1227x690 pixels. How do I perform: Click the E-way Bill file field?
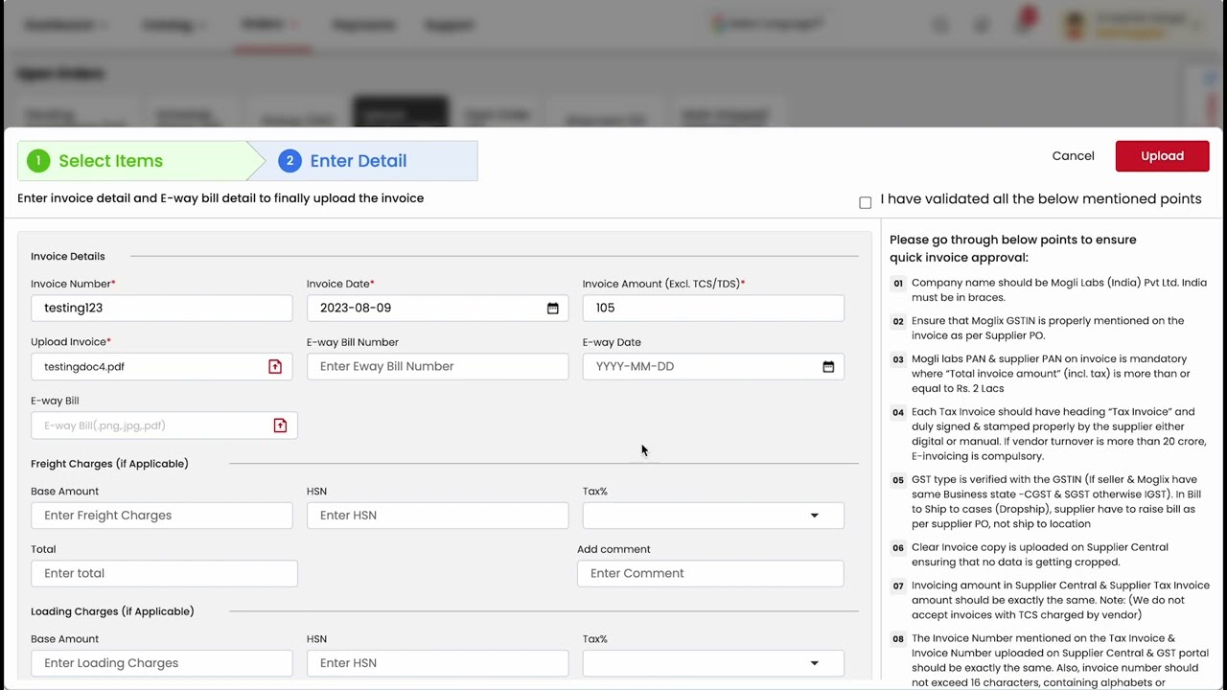(x=164, y=425)
